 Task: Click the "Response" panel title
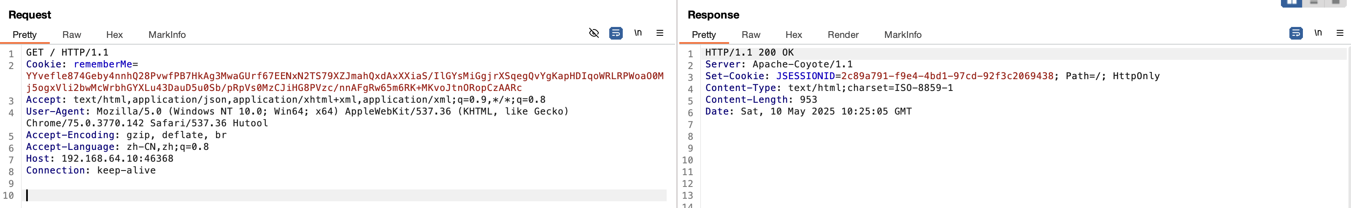tap(713, 15)
